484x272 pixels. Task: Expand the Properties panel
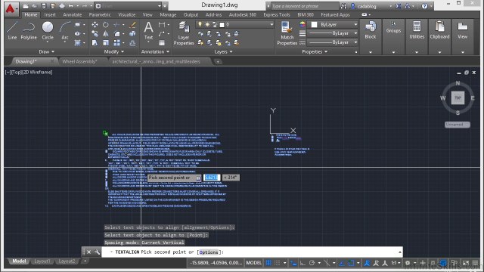coord(315,52)
